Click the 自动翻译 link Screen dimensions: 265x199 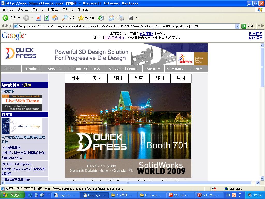146,34
